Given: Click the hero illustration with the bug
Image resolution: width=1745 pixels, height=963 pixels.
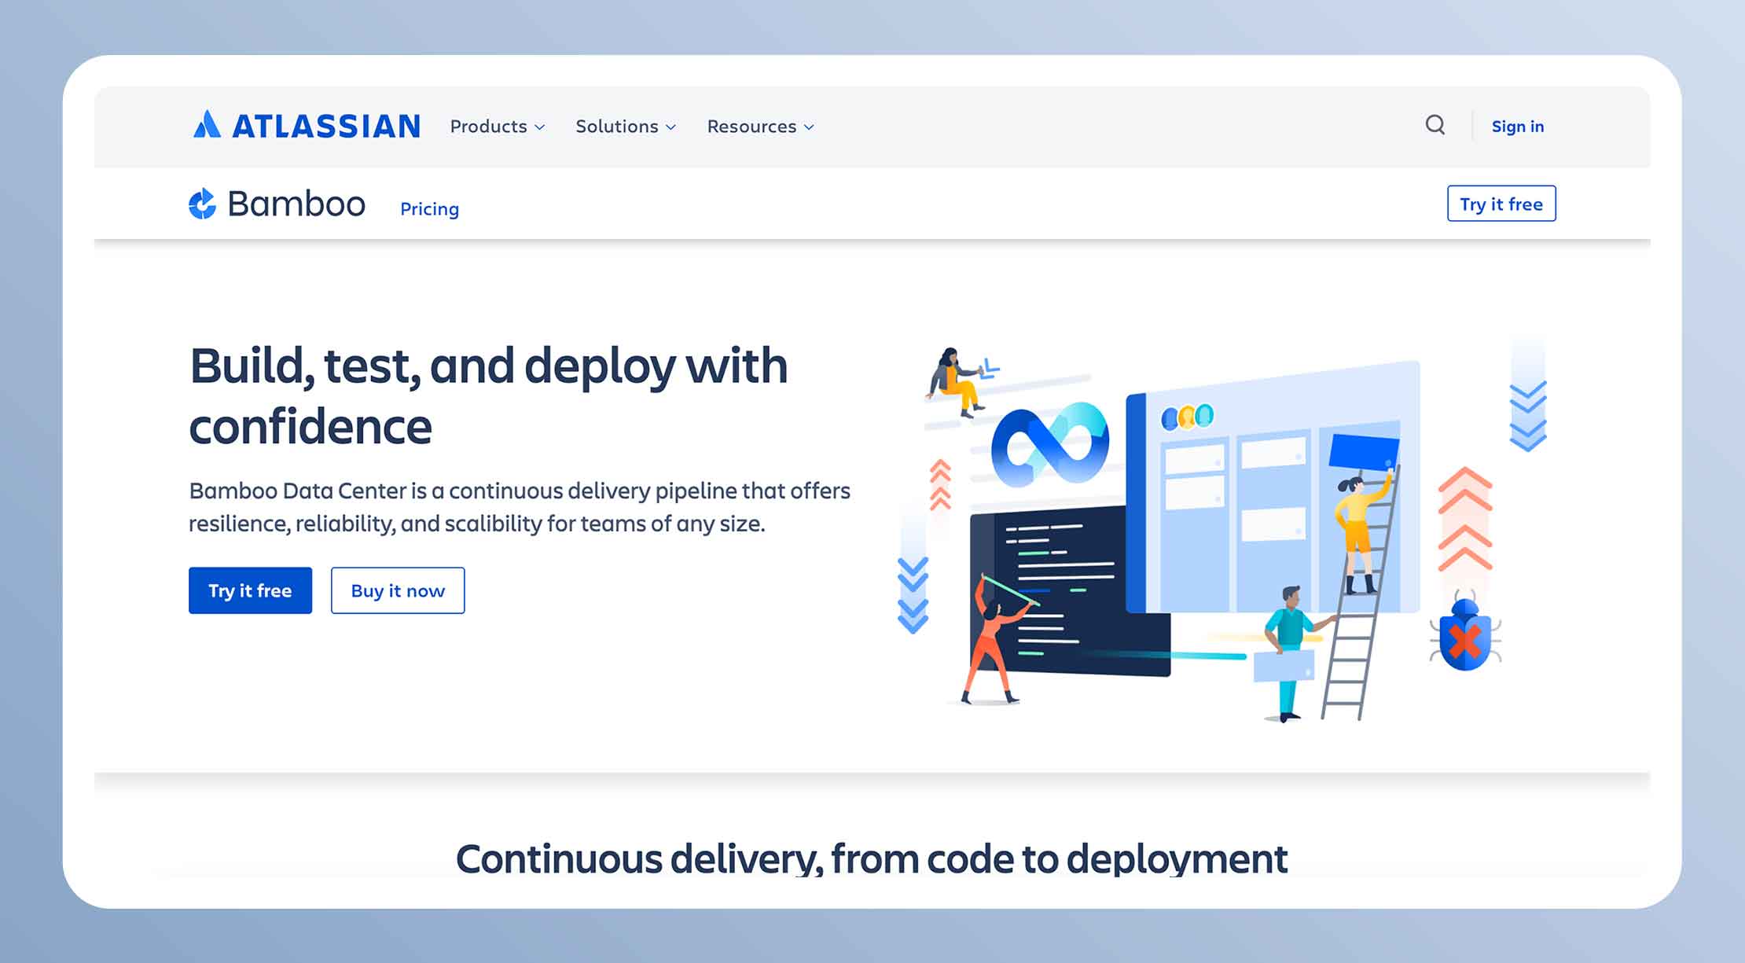Looking at the screenshot, I should pos(1222,531).
